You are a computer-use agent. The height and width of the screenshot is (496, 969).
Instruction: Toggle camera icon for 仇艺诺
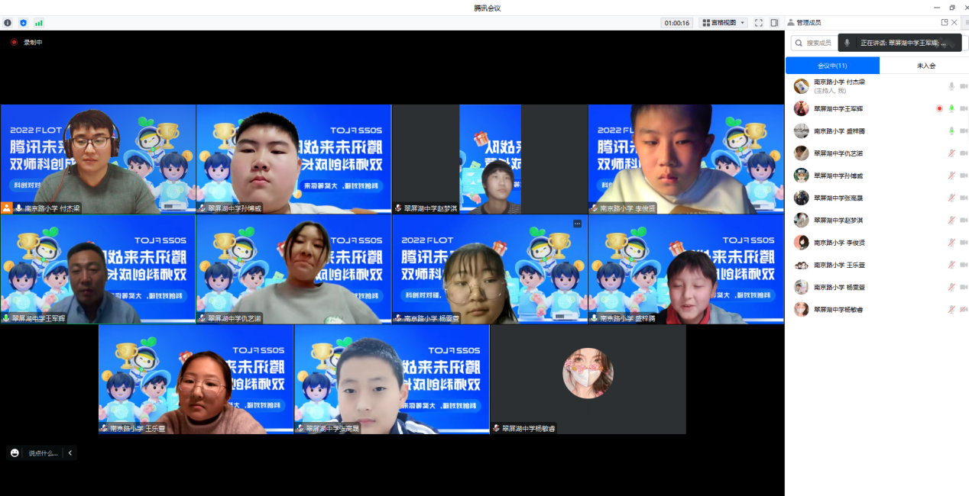964,153
